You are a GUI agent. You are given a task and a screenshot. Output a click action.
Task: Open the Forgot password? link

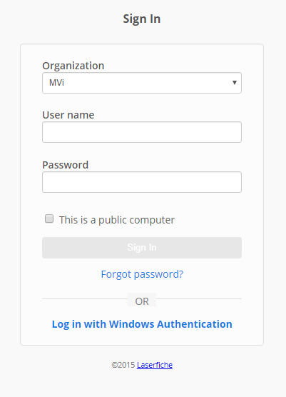pos(142,274)
